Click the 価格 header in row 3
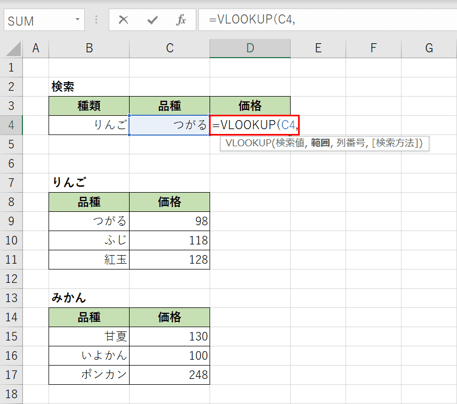The height and width of the screenshot is (404, 457). pos(250,106)
